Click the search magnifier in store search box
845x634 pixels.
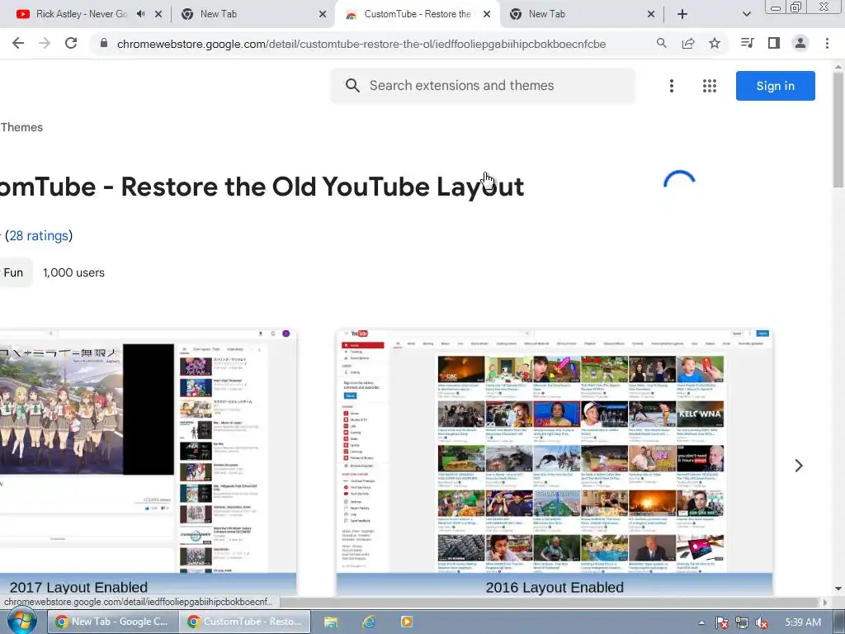[352, 85]
